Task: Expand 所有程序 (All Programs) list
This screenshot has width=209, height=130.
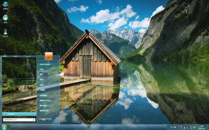Action: point(19,114)
